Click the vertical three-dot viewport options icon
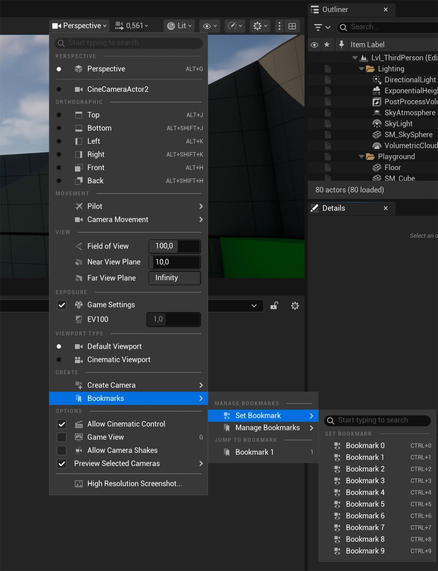 coord(279,26)
